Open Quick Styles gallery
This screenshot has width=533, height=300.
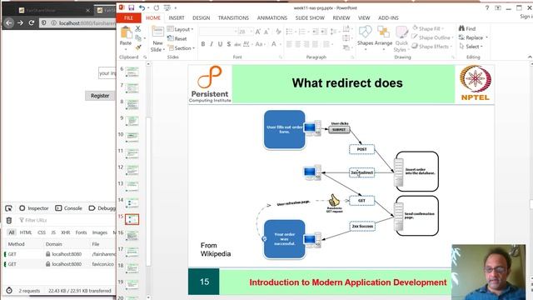pos(401,39)
